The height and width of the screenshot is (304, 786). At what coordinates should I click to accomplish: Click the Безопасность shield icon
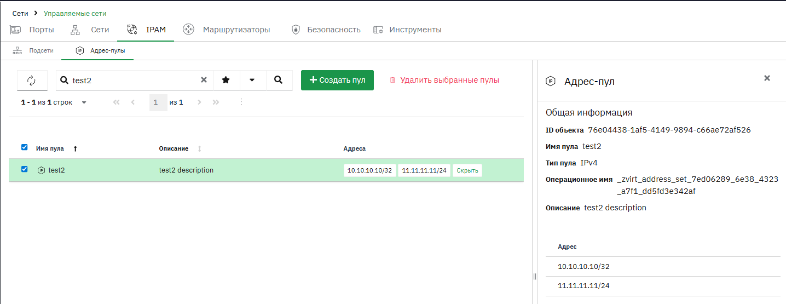296,30
